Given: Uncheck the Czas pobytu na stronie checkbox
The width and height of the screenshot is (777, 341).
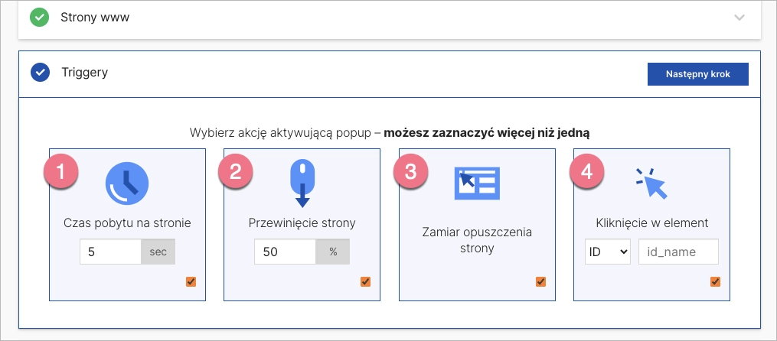Looking at the screenshot, I should pyautogui.click(x=191, y=282).
